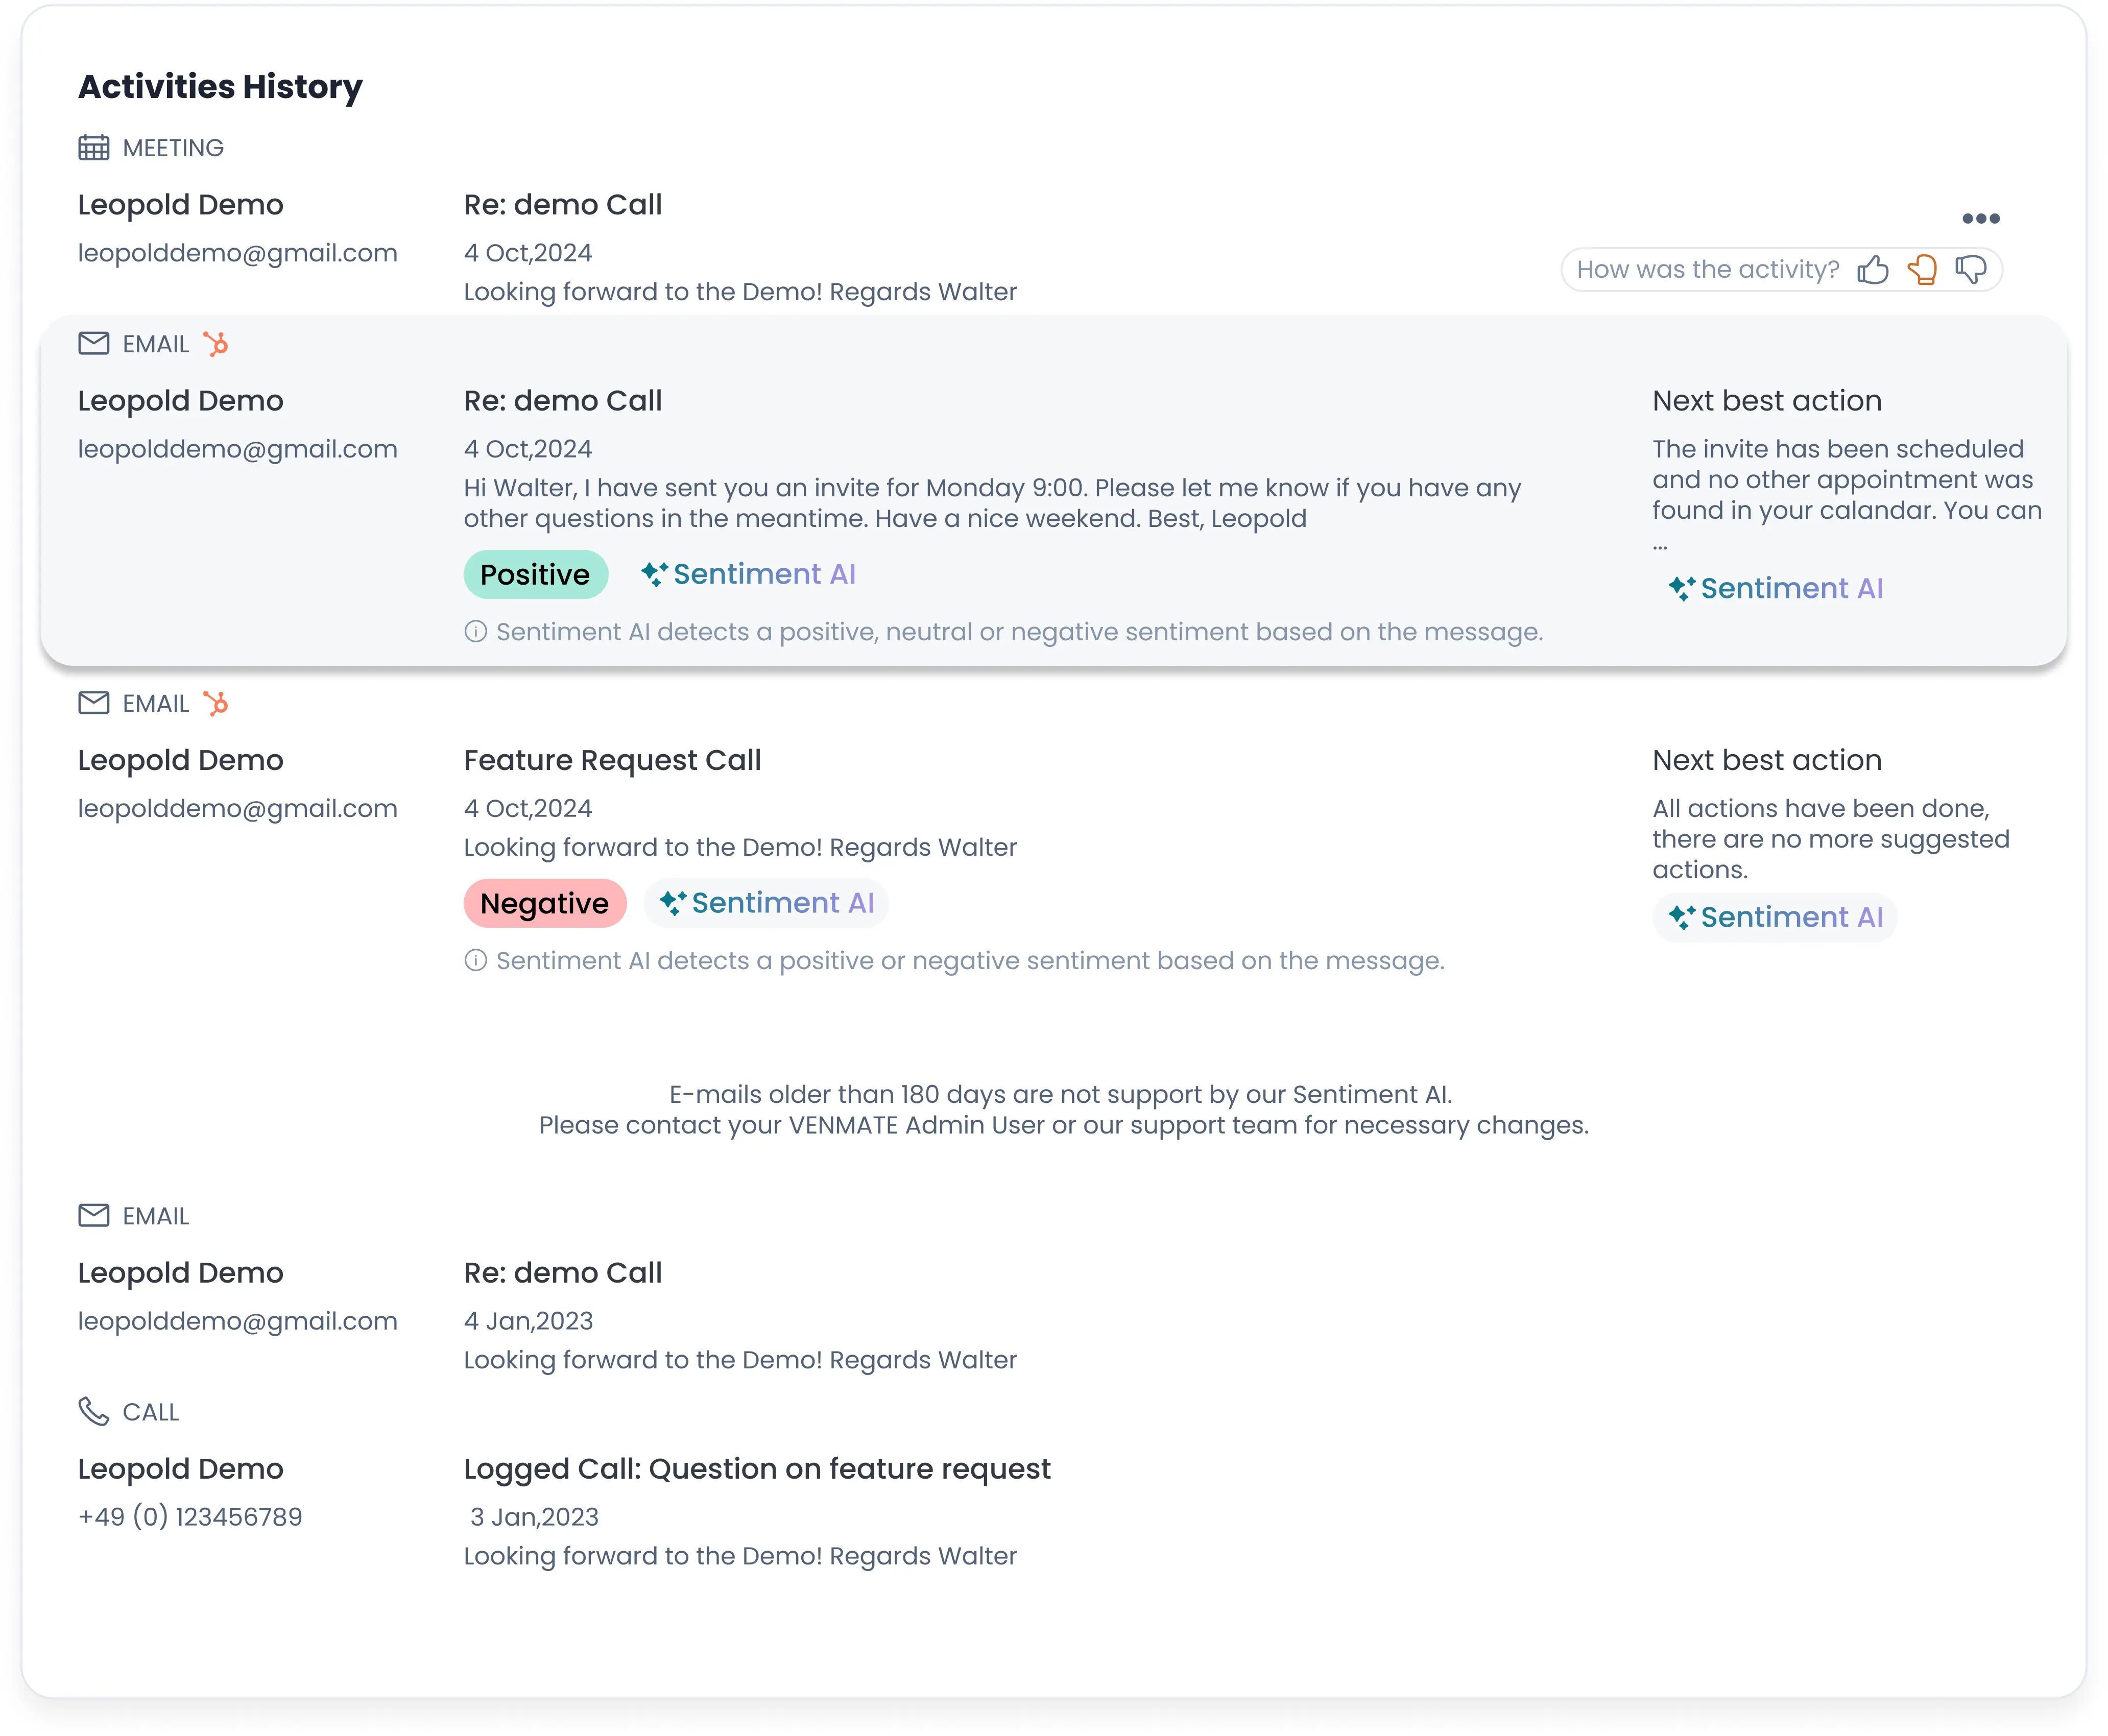The image size is (2108, 1736).
Task: Select the EMAIL activity type label
Action: tap(156, 343)
